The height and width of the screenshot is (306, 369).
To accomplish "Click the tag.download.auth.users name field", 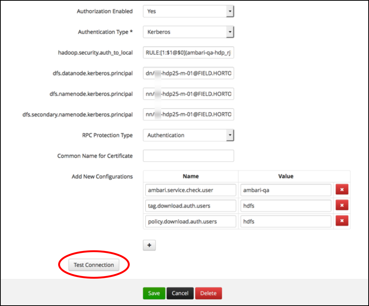I will [190, 205].
